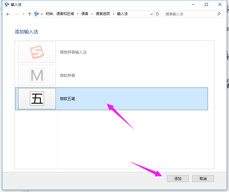Viewport: 229px width, 192px height.
Task: Select the 微软拼音 list entry
Action: click(x=68, y=75)
